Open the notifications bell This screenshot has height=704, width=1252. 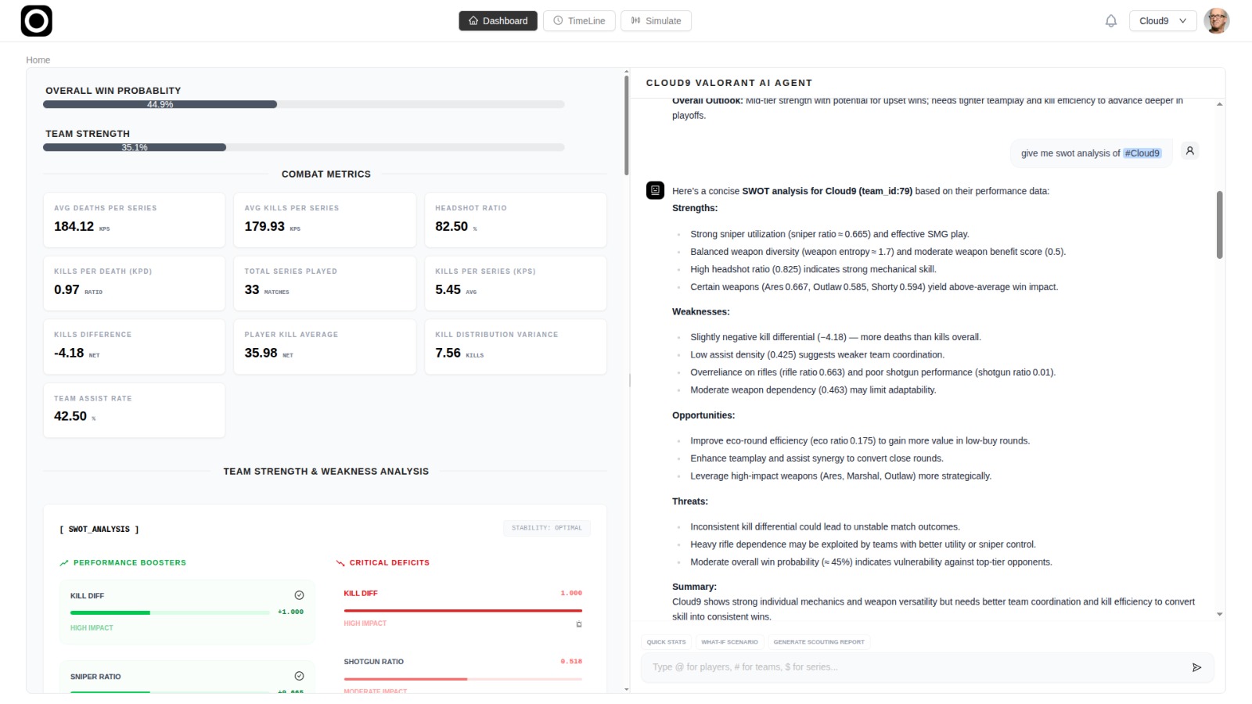click(1111, 21)
